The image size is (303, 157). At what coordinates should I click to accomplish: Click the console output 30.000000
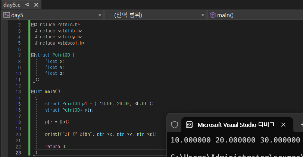[x=280, y=140]
